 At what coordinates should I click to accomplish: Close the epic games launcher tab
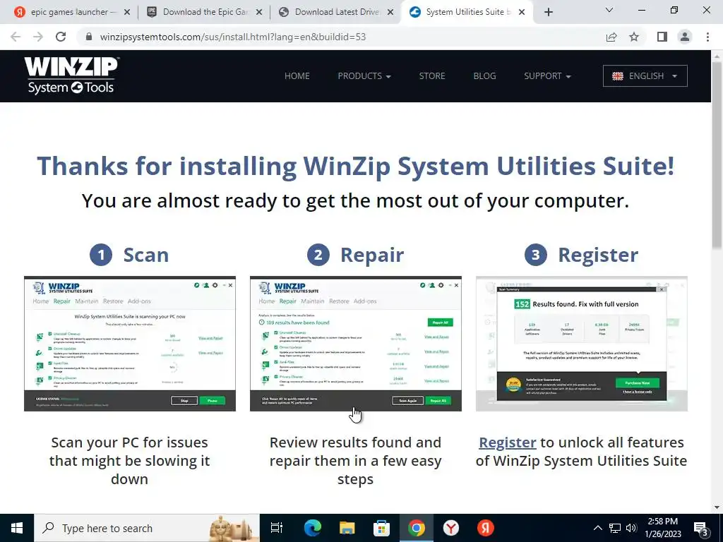click(127, 12)
